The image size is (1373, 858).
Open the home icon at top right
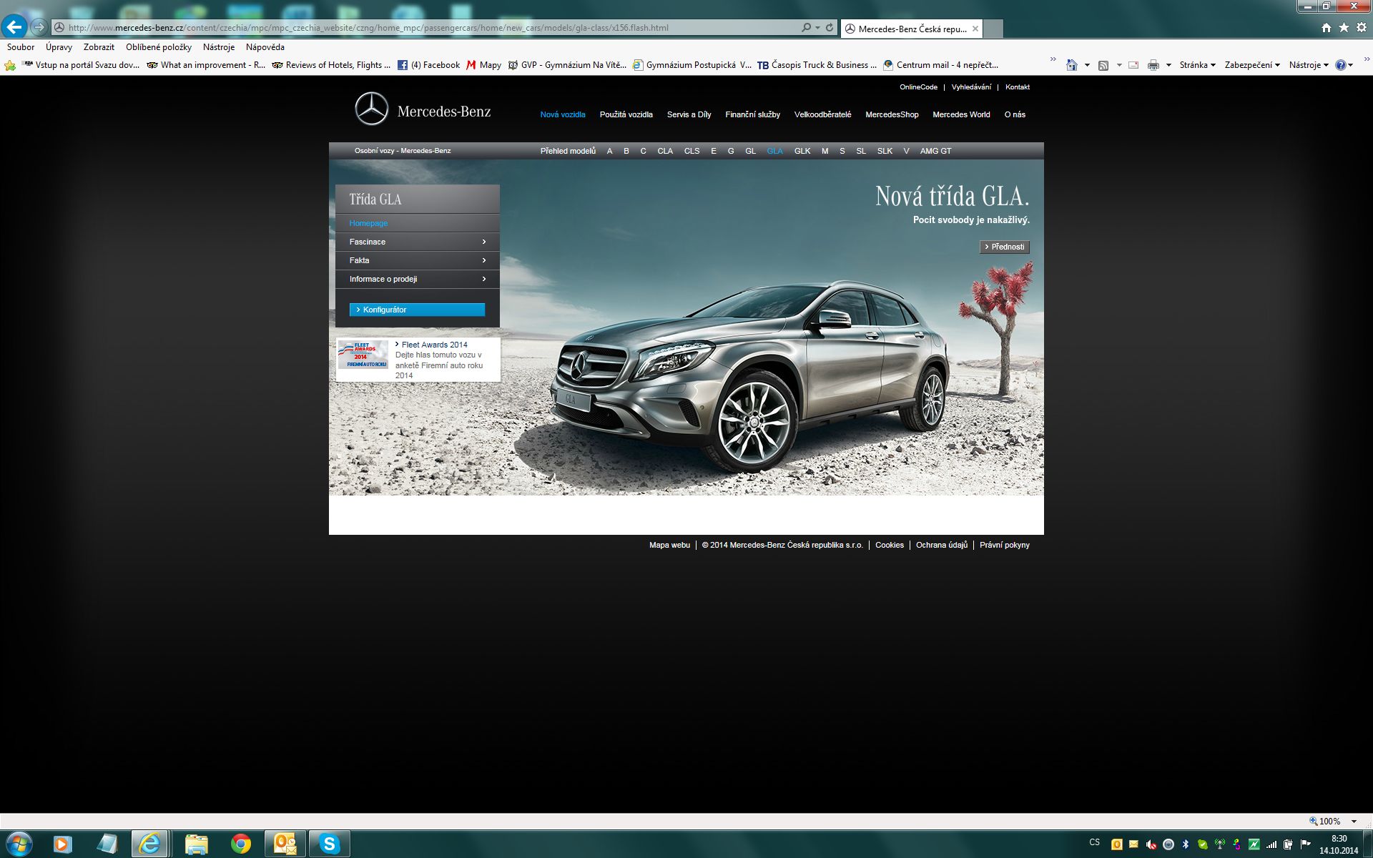tap(1327, 28)
